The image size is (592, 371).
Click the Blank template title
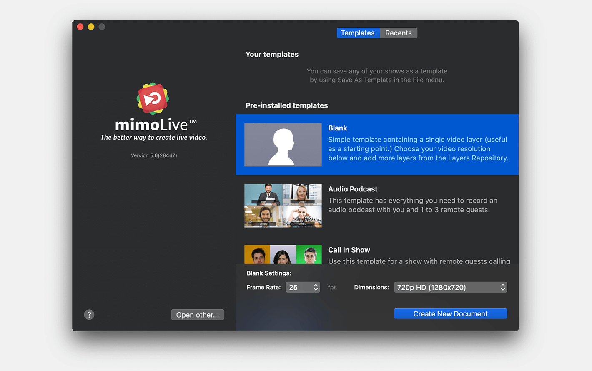pos(338,128)
